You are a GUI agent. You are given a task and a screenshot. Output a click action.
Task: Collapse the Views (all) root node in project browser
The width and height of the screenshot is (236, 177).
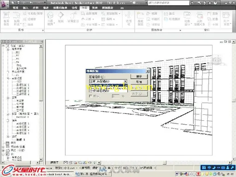(x=3, y=46)
